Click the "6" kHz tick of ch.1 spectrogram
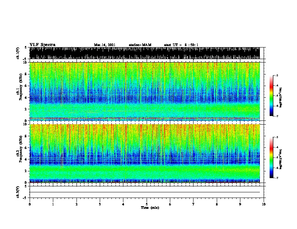 pyautogui.click(x=26, y=86)
